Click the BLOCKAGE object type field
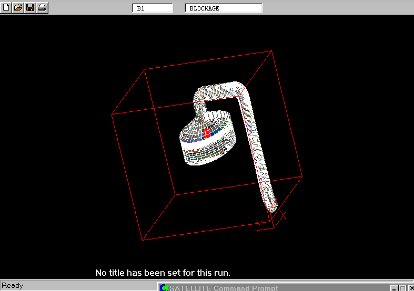This screenshot has width=414, height=291. (x=223, y=8)
